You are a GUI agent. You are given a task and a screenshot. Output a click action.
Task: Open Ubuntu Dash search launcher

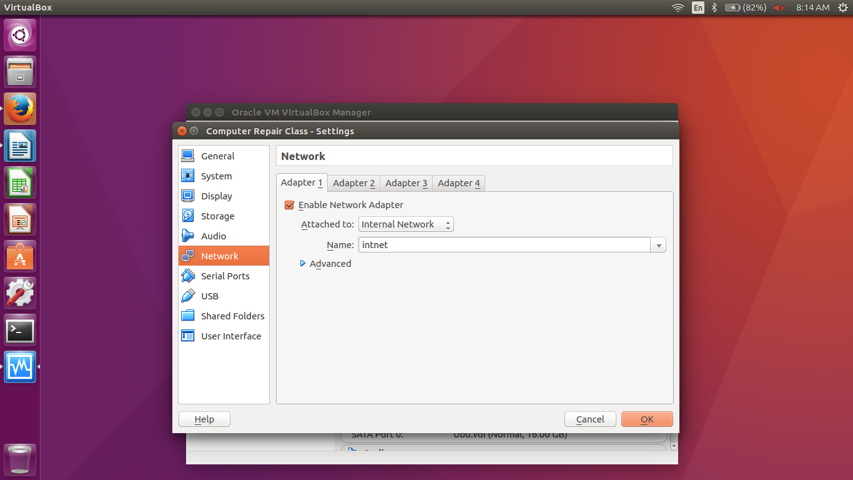click(20, 35)
